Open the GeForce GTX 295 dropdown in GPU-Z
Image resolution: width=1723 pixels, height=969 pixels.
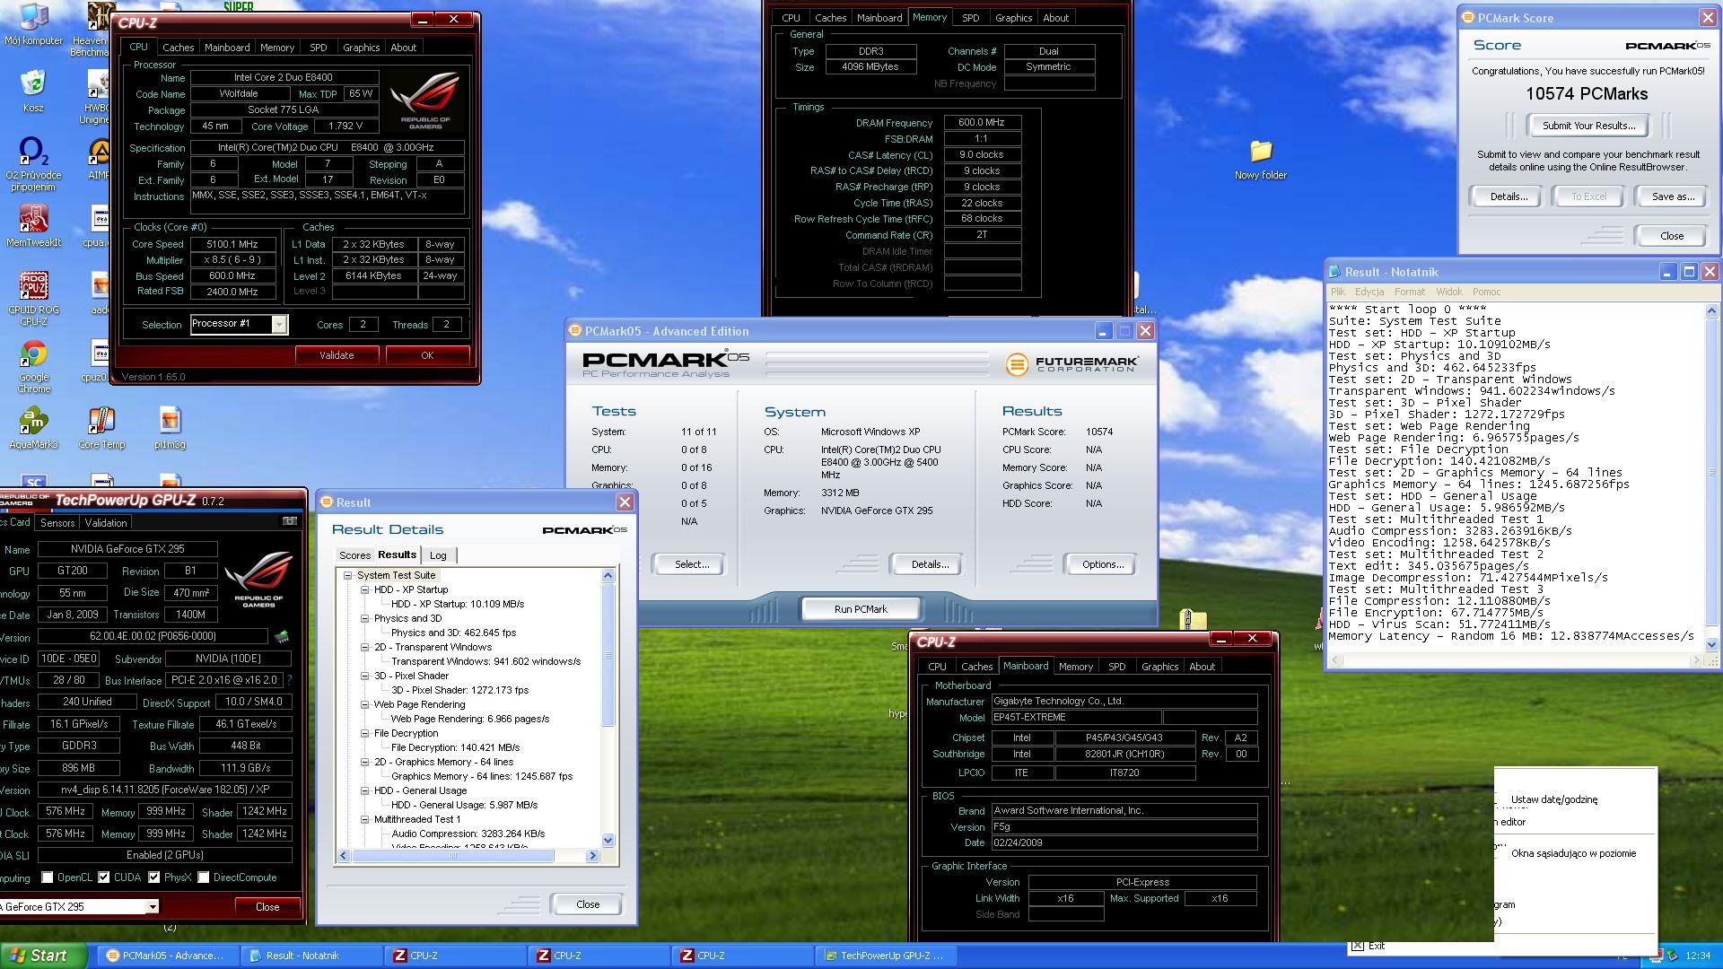pos(153,906)
